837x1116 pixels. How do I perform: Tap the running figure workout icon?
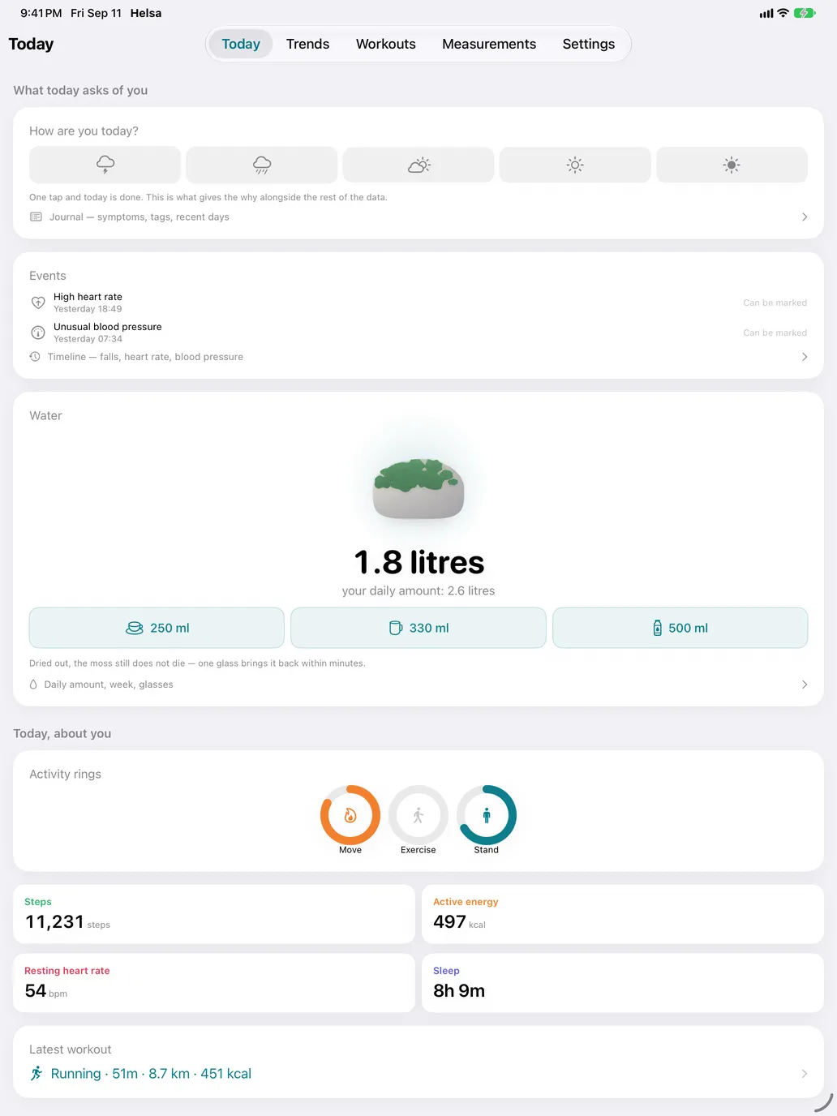click(36, 1074)
